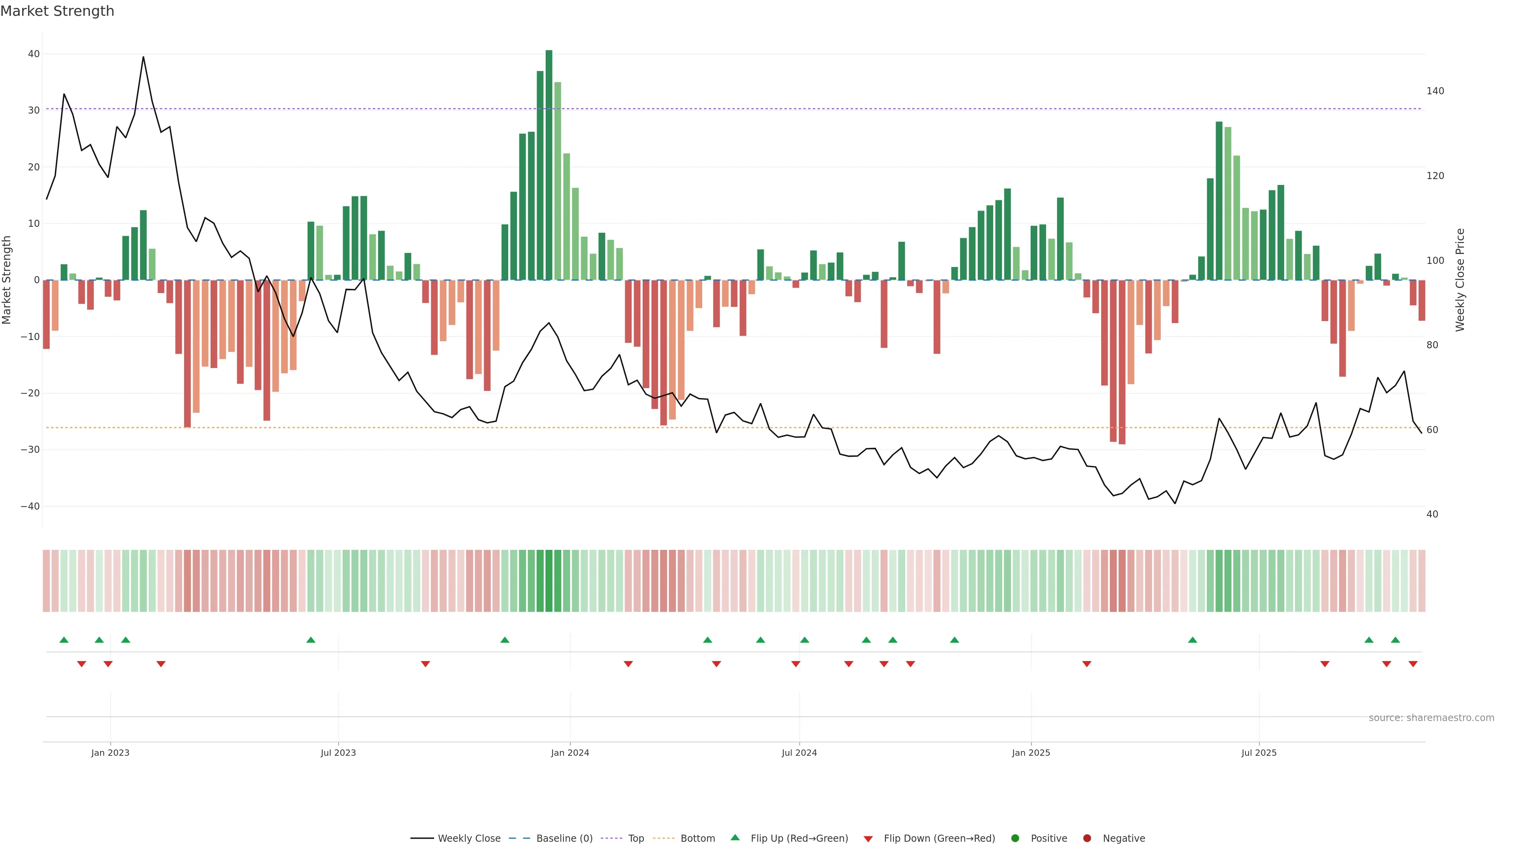The width and height of the screenshot is (1514, 852).
Task: Click the Jan 2023 x-axis label
Action: pos(110,753)
